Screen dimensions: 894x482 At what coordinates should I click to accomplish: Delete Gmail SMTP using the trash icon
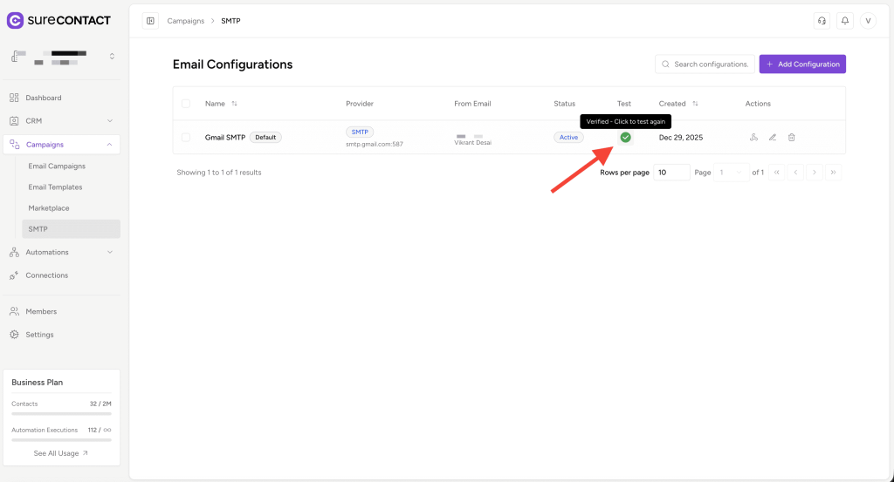792,138
